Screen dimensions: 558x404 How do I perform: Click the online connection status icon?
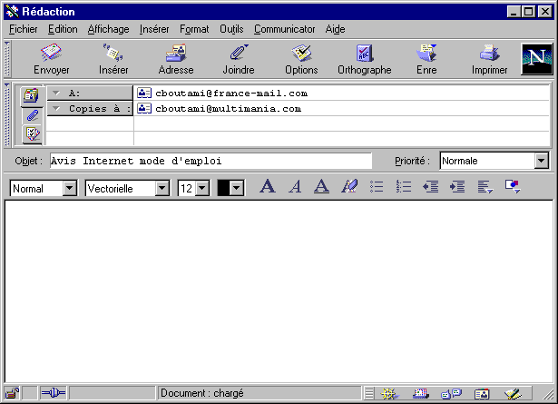click(x=53, y=393)
